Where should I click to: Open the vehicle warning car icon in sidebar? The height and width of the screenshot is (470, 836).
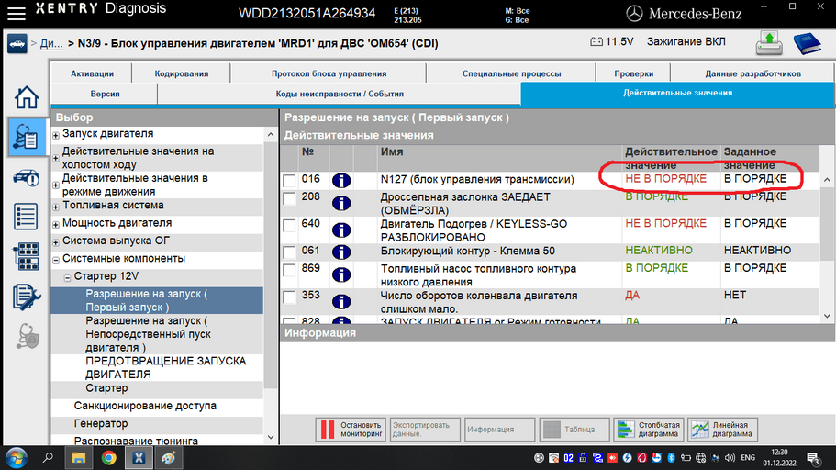[26, 178]
